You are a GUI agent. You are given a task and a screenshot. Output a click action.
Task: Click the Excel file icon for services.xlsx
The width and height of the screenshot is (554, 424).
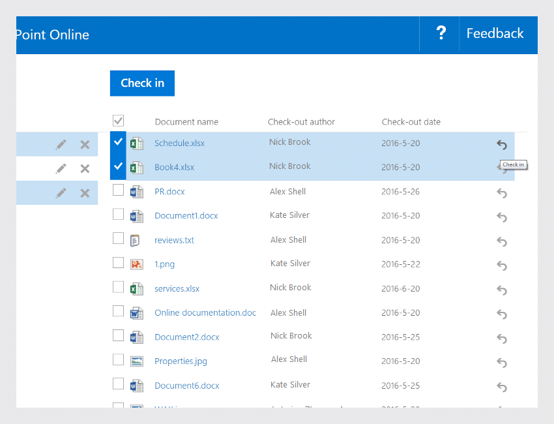(x=137, y=289)
